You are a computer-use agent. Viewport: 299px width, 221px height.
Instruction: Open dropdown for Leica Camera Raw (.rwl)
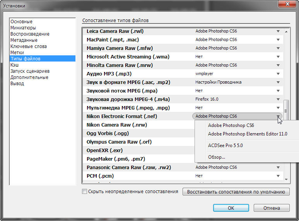278,31
